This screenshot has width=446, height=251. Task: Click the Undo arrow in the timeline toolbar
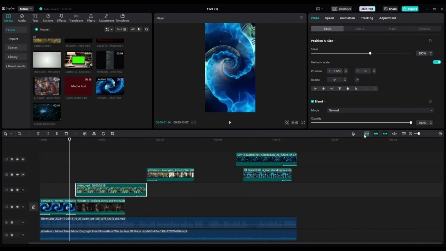[20, 134]
